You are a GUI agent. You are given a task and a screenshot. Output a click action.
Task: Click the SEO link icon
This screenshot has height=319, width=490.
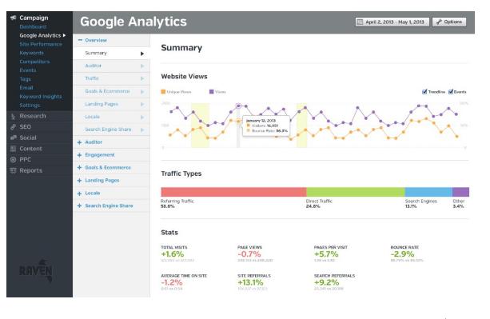pyautogui.click(x=13, y=127)
